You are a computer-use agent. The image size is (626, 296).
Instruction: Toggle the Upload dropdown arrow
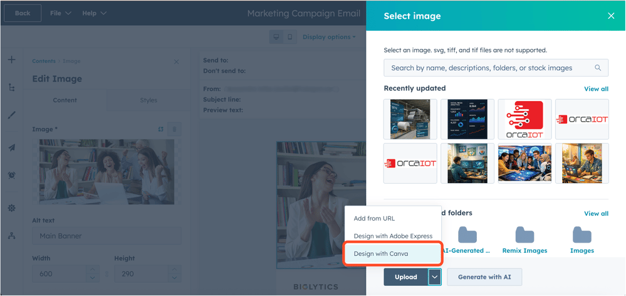point(435,277)
